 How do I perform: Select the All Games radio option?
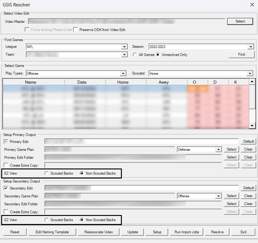135,55
